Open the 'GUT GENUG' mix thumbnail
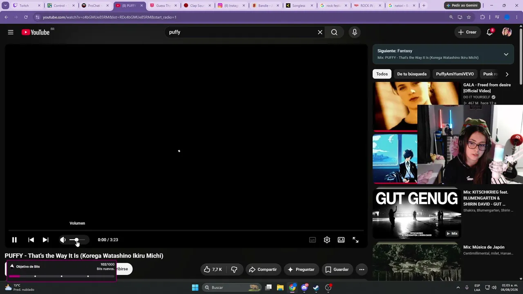This screenshot has width=523, height=294. coord(417,214)
